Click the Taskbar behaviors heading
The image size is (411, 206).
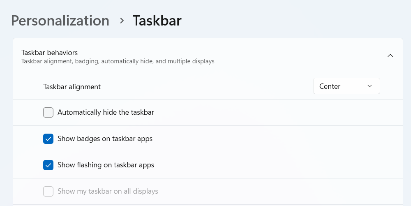(x=49, y=53)
